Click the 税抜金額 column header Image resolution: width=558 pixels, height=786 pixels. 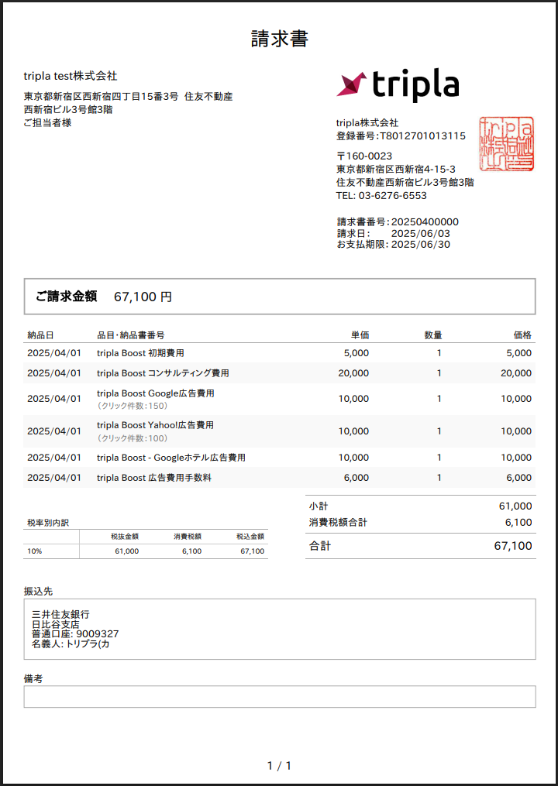pos(125,537)
